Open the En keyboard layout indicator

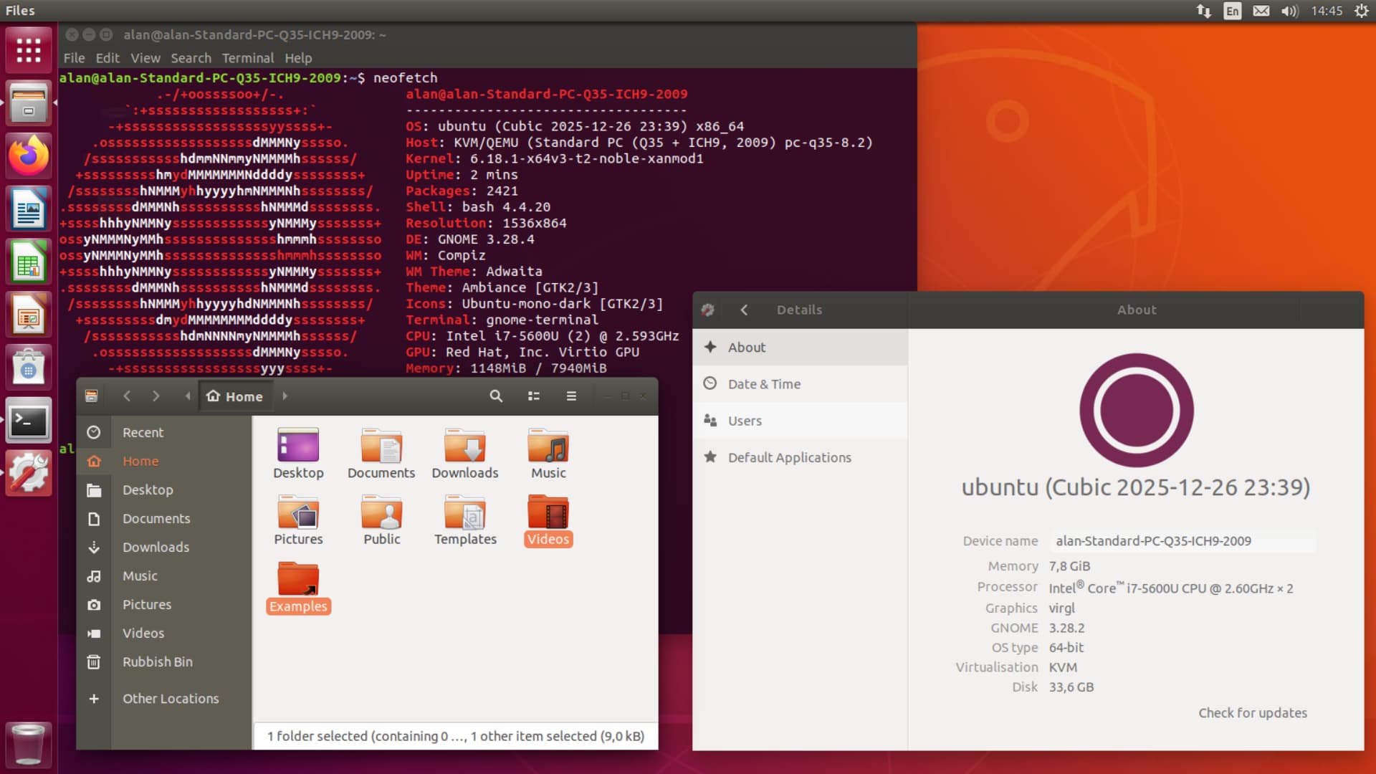pyautogui.click(x=1232, y=11)
